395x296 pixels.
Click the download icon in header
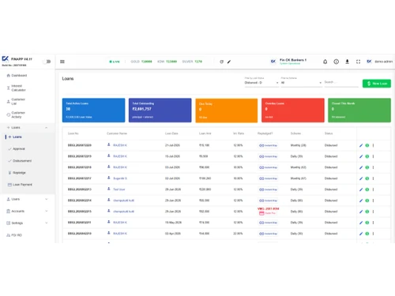(348, 62)
